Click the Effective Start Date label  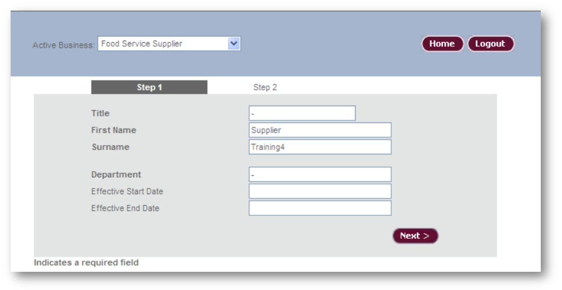coord(127,191)
